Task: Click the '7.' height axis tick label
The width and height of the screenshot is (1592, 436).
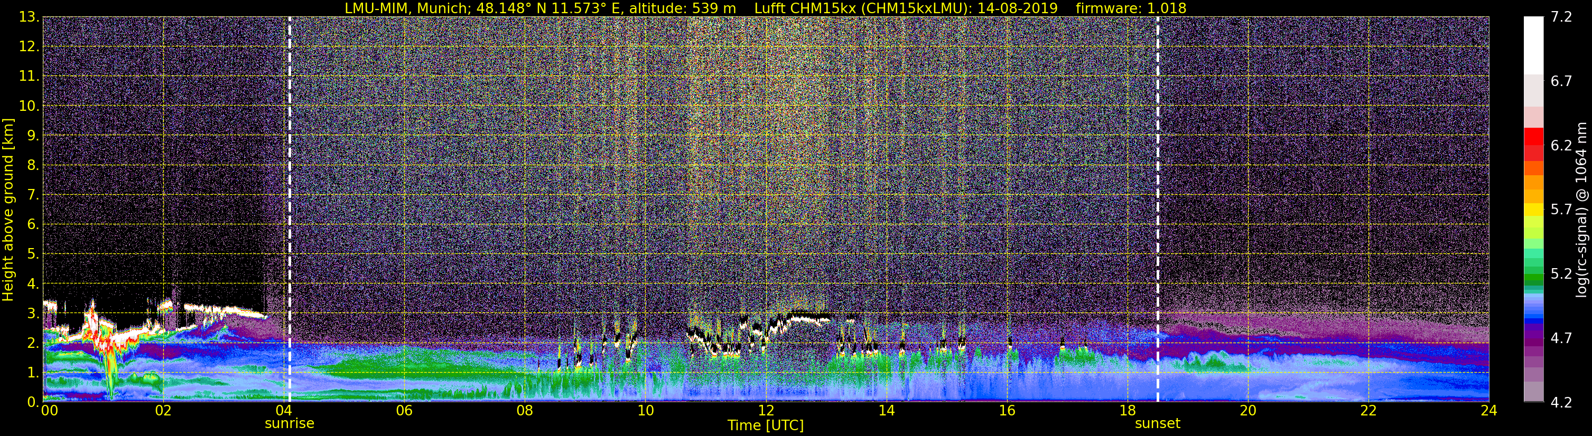Action: [33, 195]
